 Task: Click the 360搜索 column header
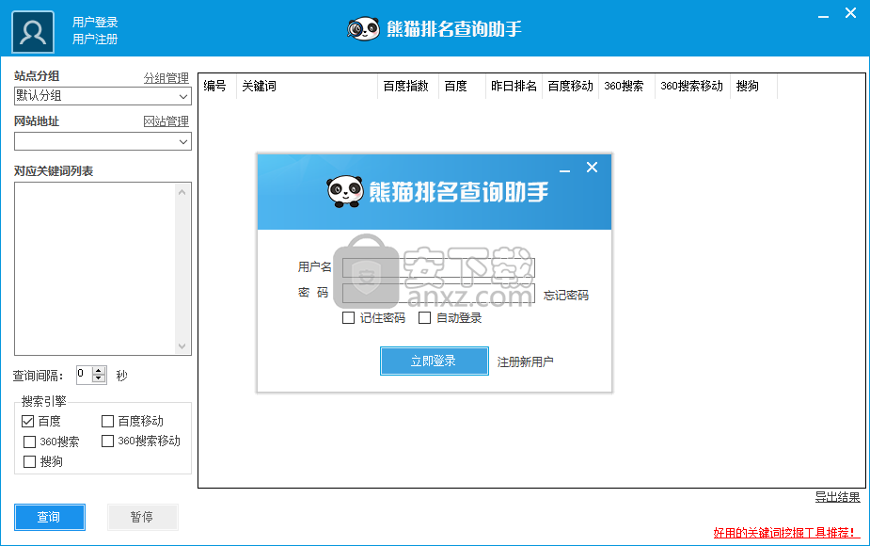[x=627, y=86]
